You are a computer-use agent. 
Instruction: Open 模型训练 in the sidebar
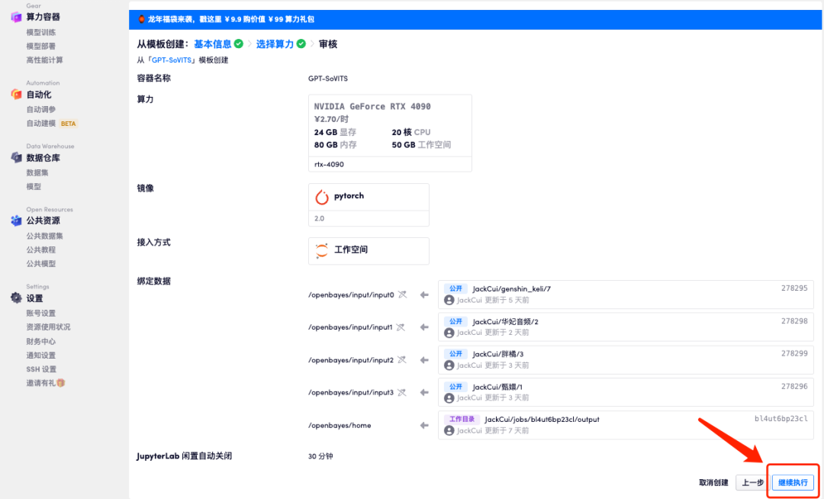pyautogui.click(x=41, y=33)
